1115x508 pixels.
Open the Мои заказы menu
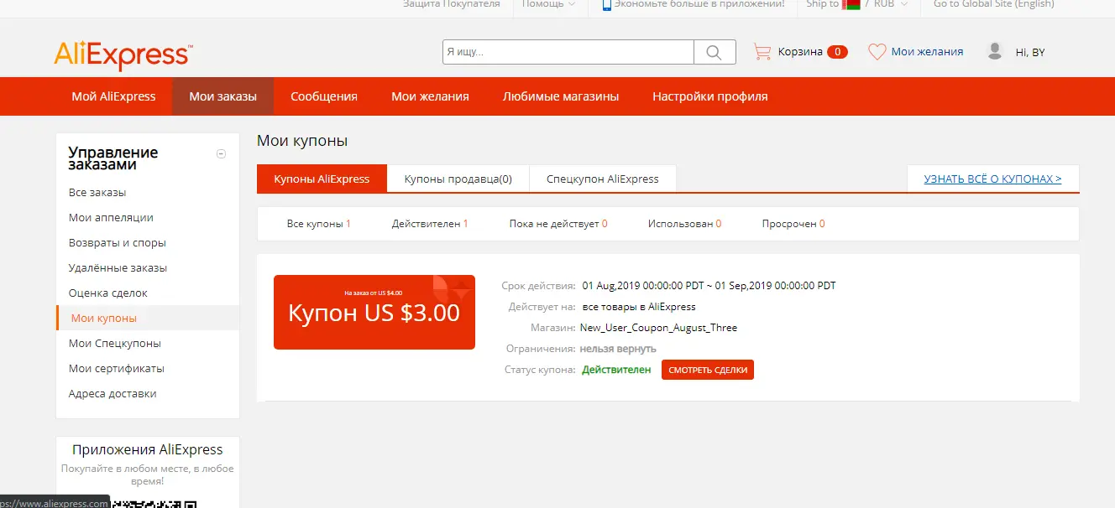pos(223,96)
